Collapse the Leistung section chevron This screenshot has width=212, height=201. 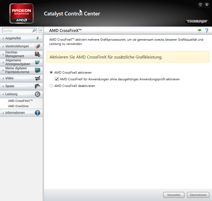(x=3, y=94)
